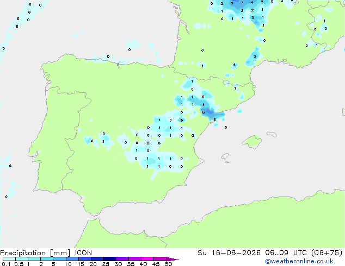Select the 0.5 to 1 mm legend swatch
The image size is (345, 266).
[x=22, y=259]
